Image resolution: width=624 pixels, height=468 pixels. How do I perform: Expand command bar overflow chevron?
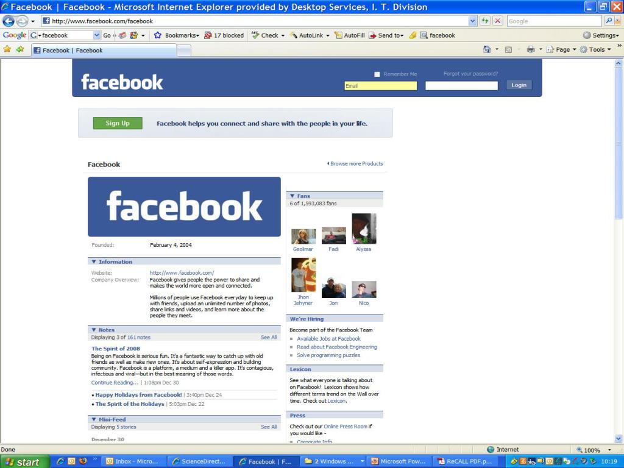point(619,46)
